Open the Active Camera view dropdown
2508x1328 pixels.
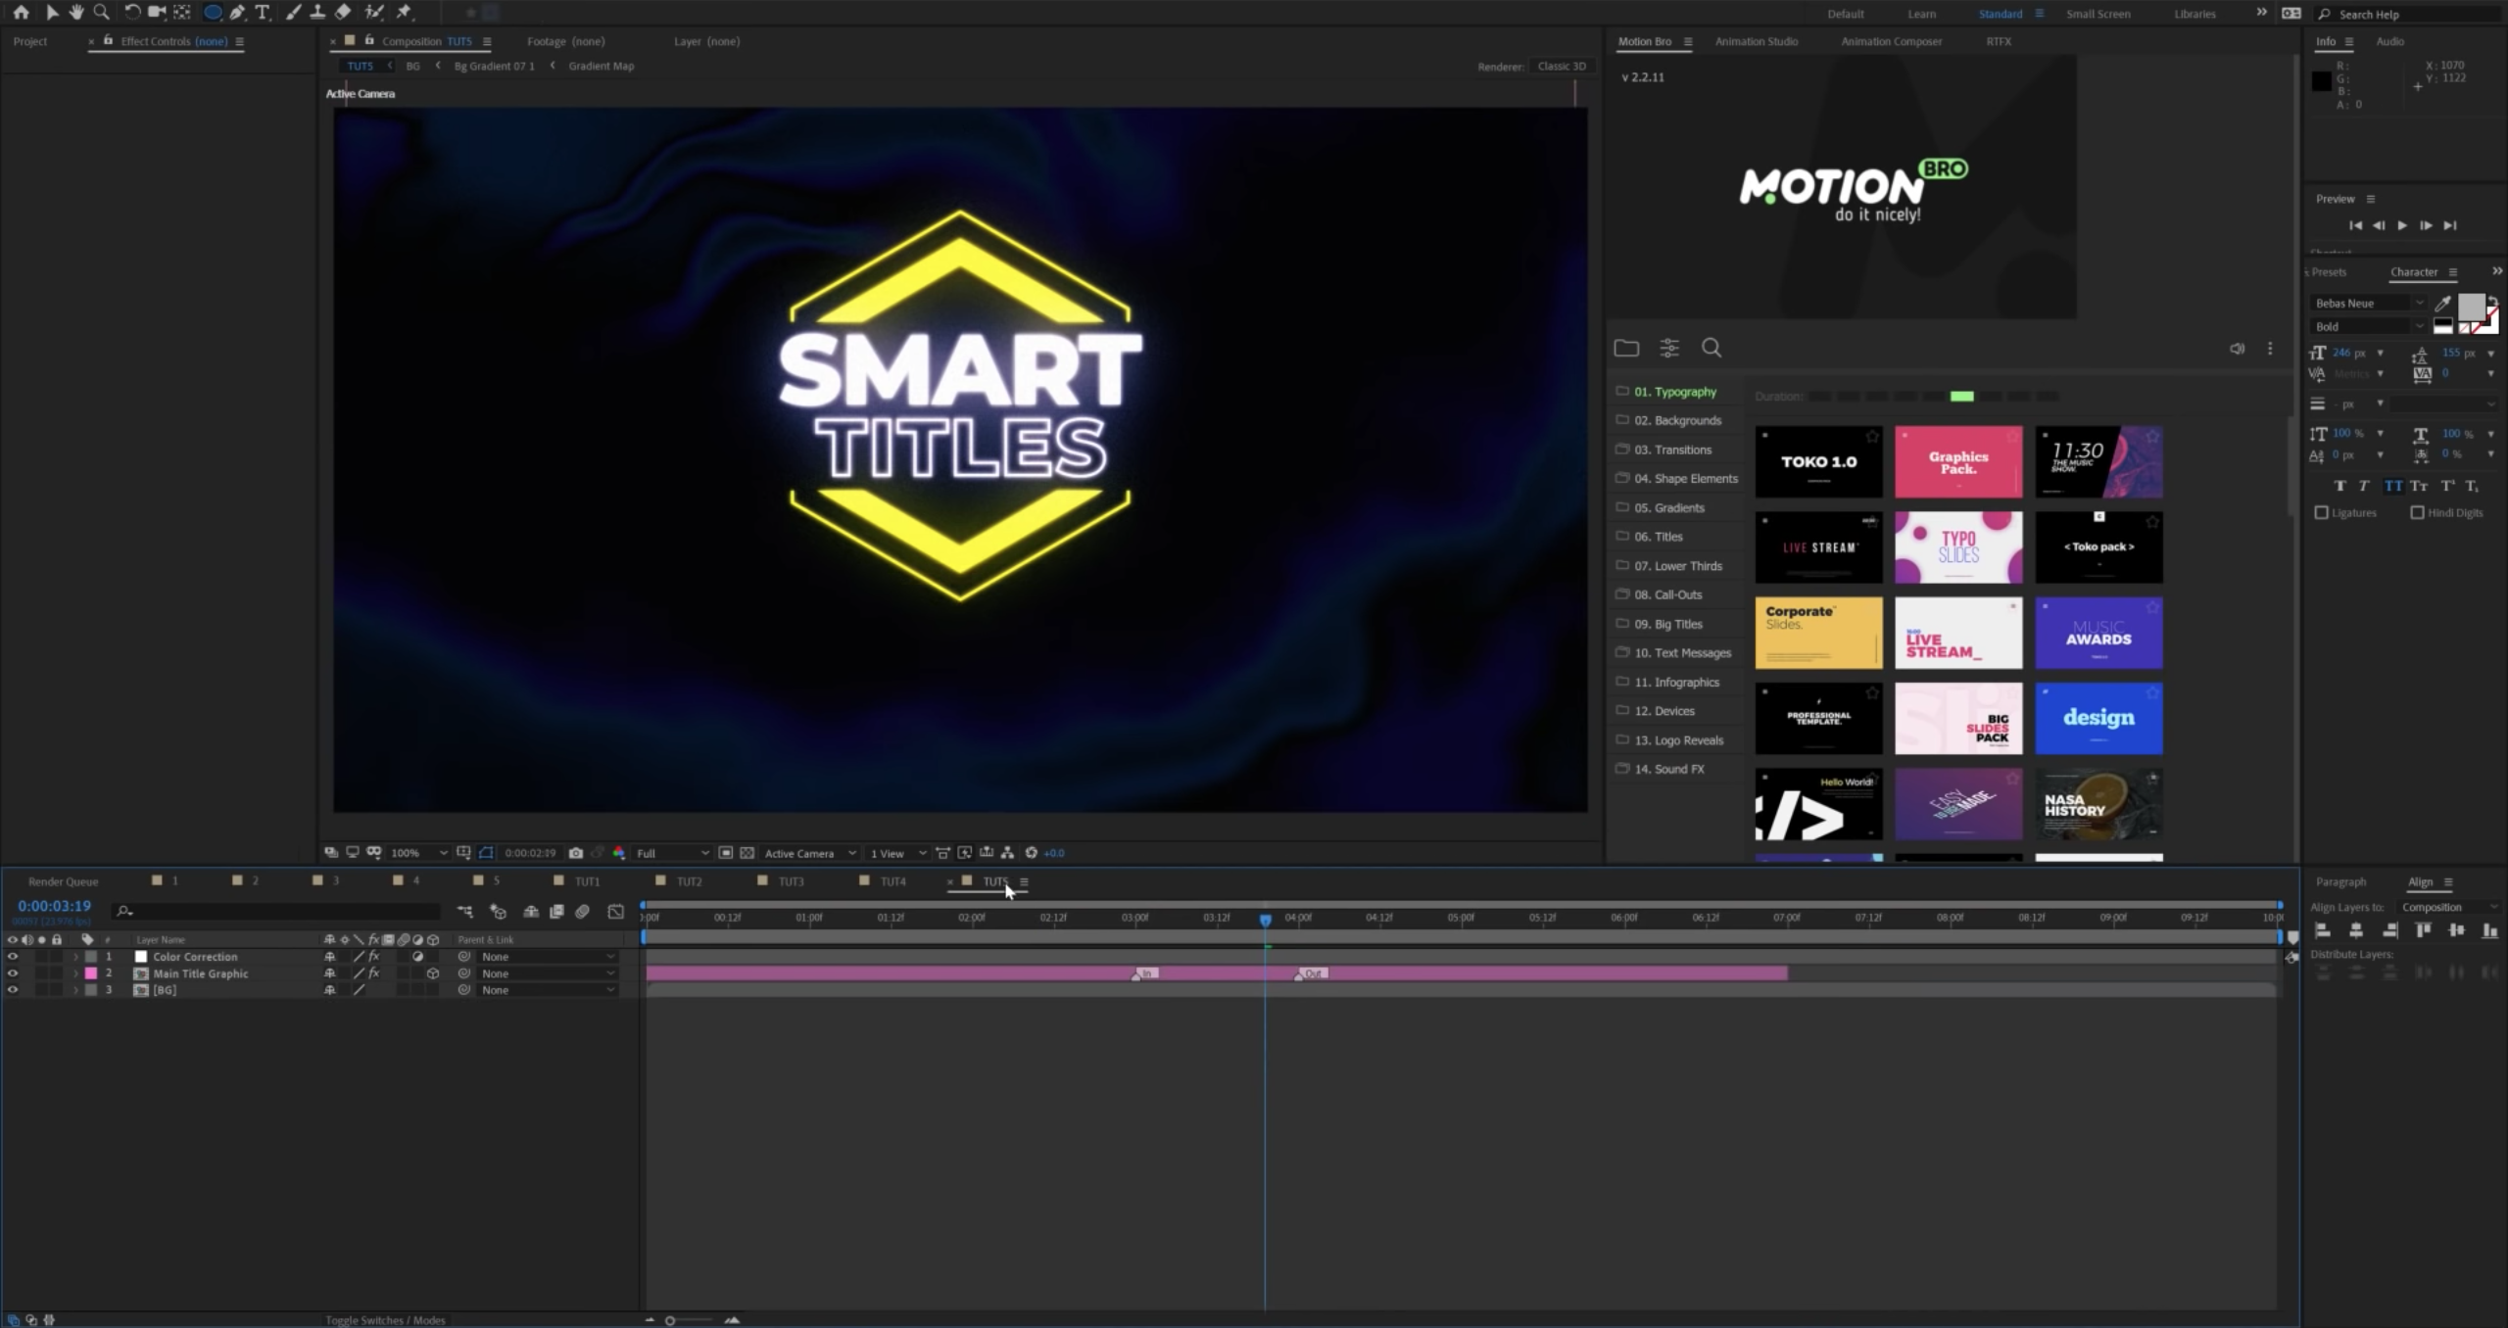point(809,853)
